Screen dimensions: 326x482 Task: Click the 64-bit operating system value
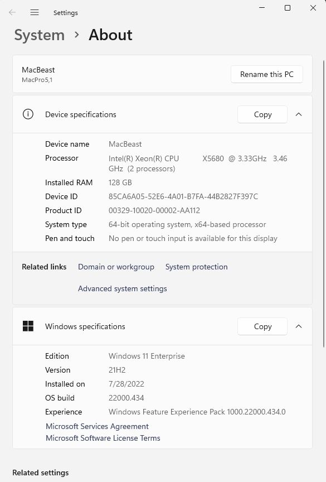pos(187,224)
